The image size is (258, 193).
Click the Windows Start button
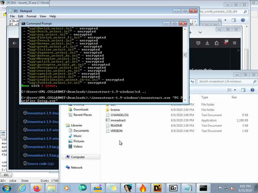[7, 188]
